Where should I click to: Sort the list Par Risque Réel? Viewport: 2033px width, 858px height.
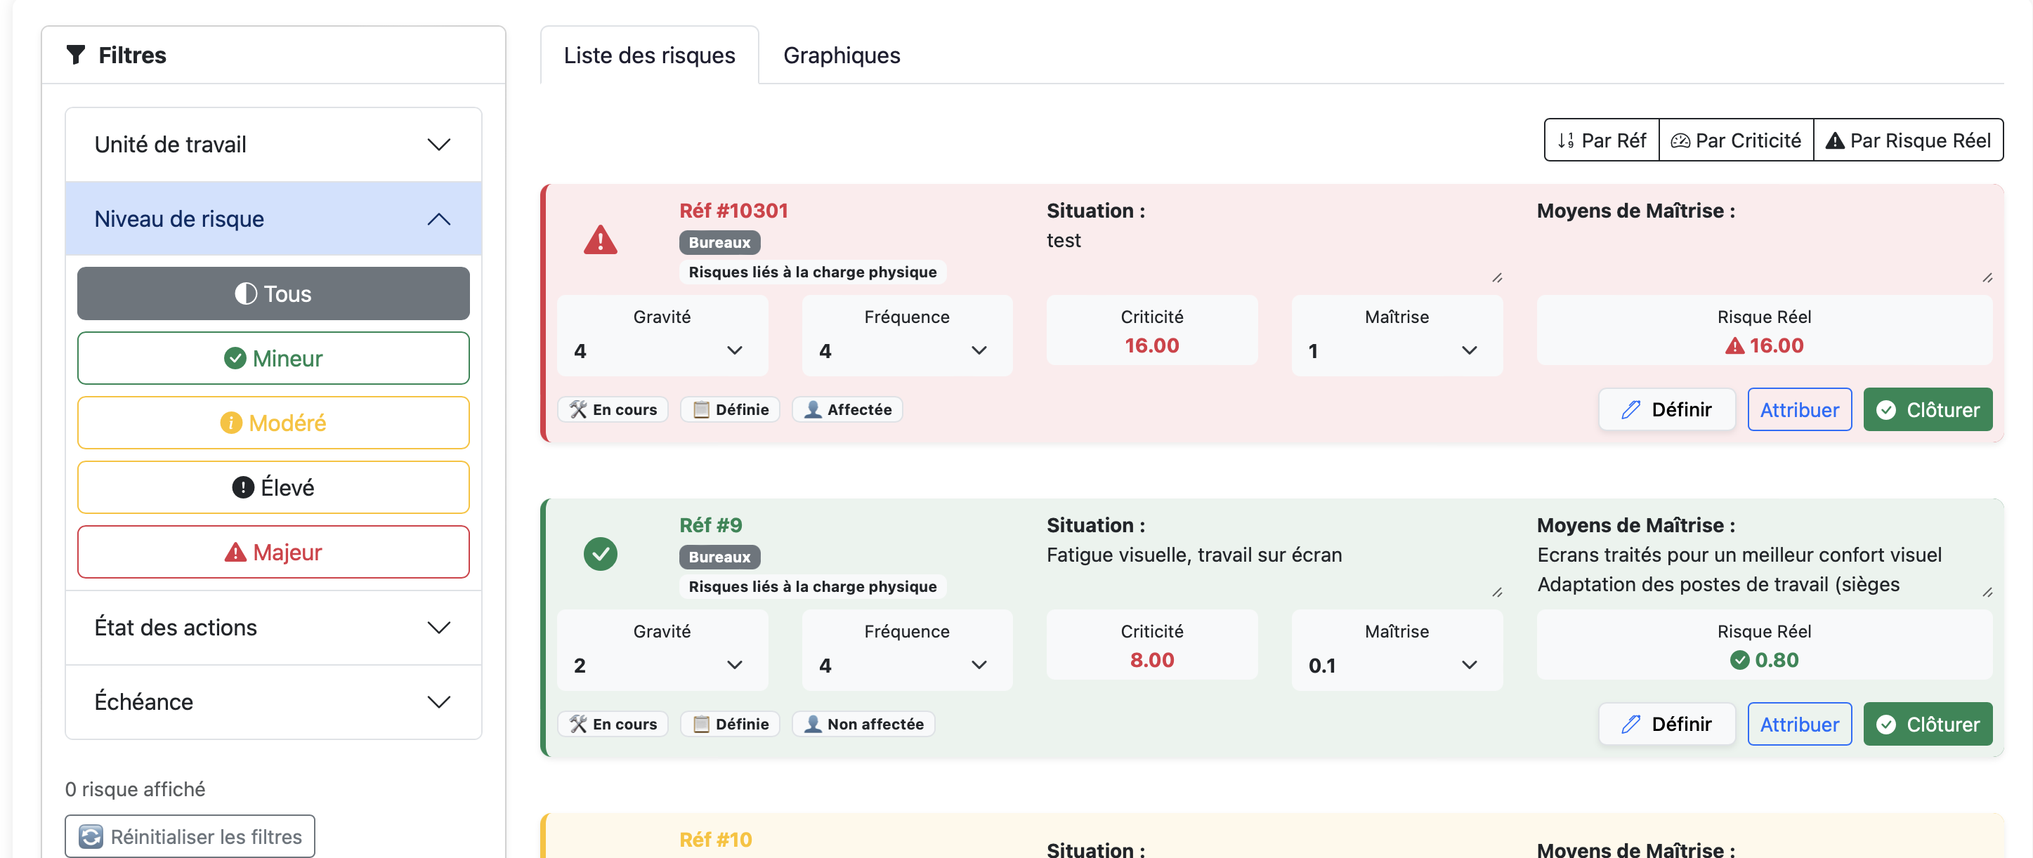click(1908, 140)
